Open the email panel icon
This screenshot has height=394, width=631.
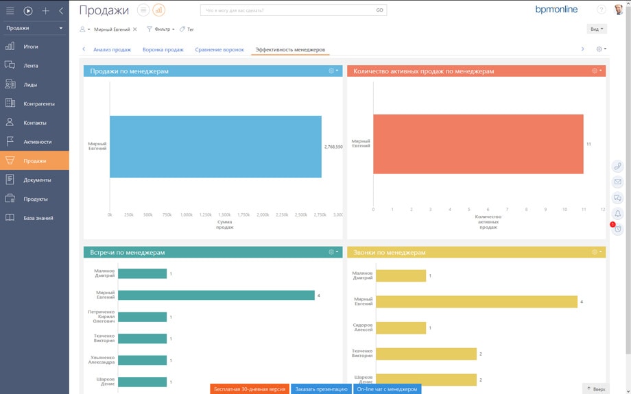point(618,182)
